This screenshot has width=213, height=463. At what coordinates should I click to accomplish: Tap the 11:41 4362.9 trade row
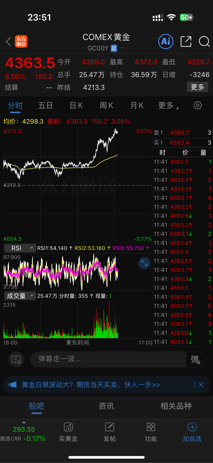[x=182, y=216]
